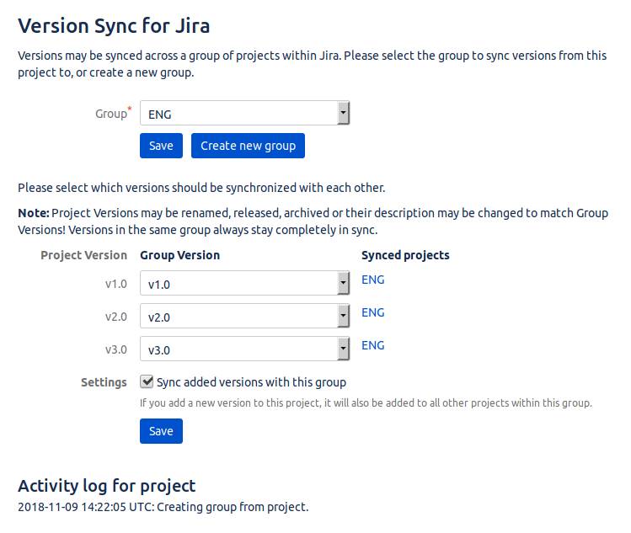Click the Settings label
The width and height of the screenshot is (631, 533).
104,382
